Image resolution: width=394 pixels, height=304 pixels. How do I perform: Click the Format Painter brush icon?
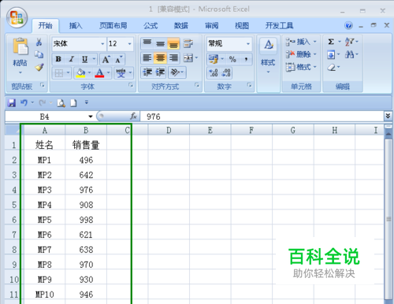pos(39,67)
